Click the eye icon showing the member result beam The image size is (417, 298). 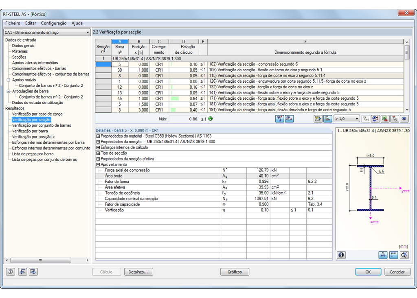[290, 119]
